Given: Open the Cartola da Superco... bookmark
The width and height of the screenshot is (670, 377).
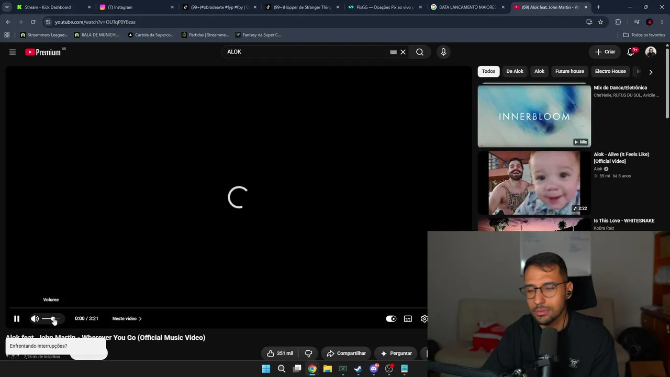Looking at the screenshot, I should (151, 35).
